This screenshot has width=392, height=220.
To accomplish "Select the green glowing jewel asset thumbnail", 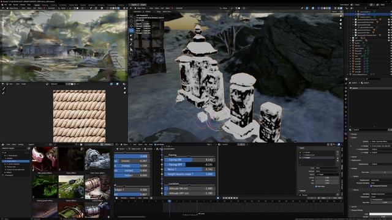I will (x=45, y=186).
